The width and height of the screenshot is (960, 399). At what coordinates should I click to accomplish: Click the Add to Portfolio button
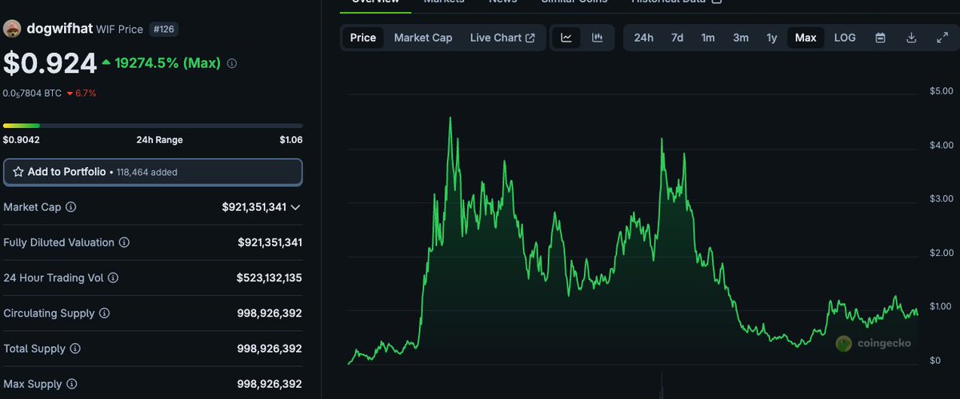click(x=153, y=172)
